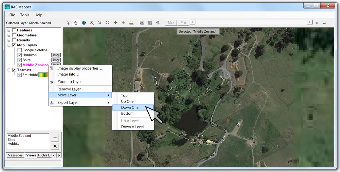Choose Up One in Move Layer submenu
340x172 pixels.
click(x=133, y=101)
